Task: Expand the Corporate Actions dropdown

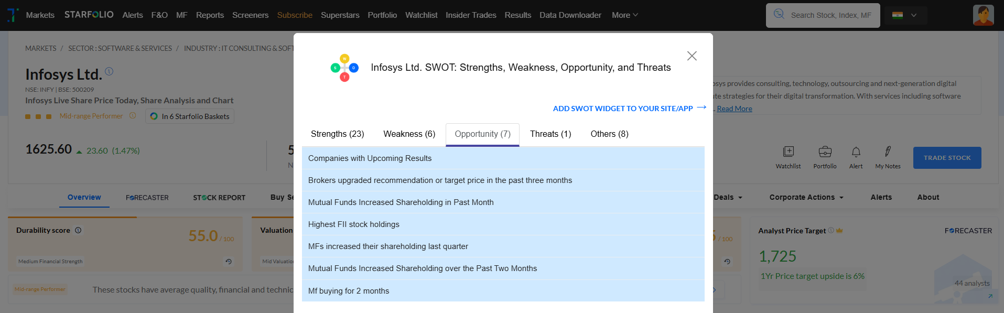Action: pyautogui.click(x=806, y=197)
